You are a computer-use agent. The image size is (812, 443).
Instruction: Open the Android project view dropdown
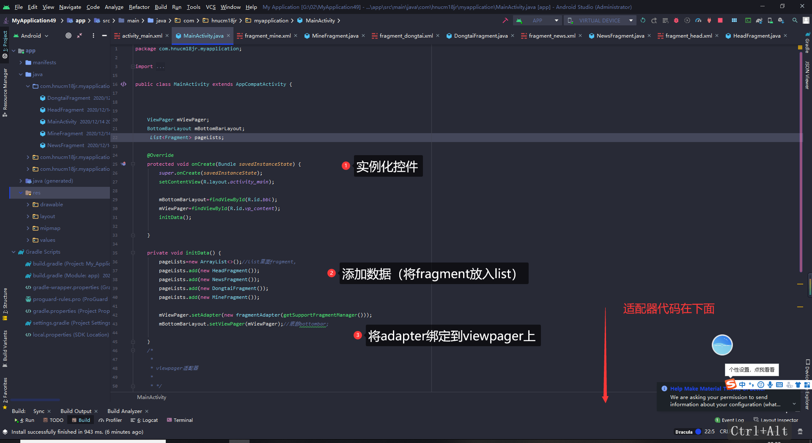point(31,36)
